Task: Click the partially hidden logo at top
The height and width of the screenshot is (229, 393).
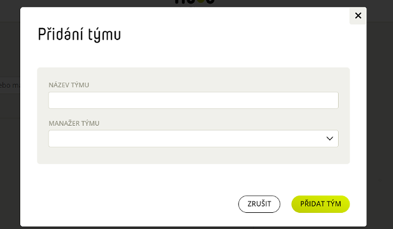Action: point(195,2)
